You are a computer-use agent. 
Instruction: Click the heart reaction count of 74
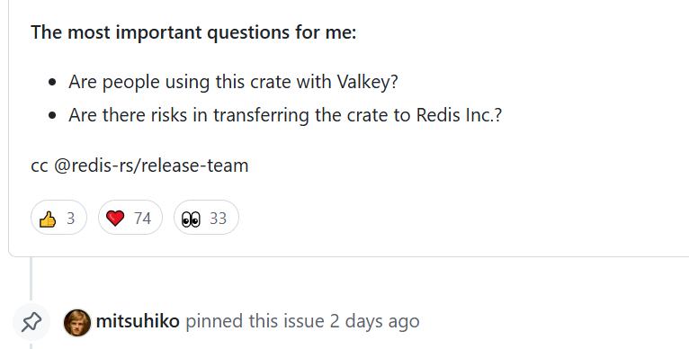(x=142, y=218)
